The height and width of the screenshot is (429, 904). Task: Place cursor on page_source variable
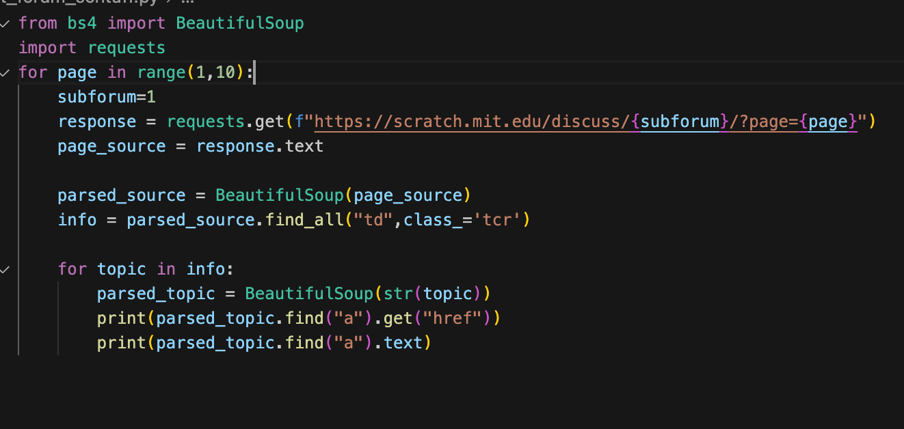click(x=111, y=146)
